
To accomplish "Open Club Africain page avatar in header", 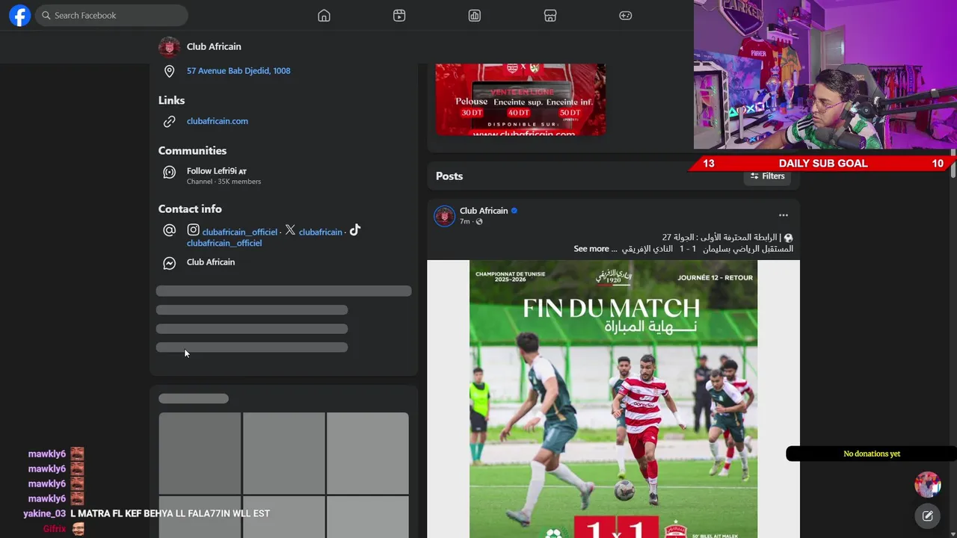I will (169, 46).
